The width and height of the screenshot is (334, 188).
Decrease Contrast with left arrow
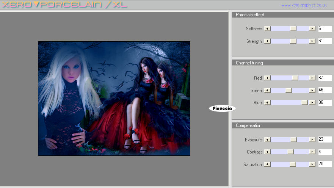click(267, 152)
